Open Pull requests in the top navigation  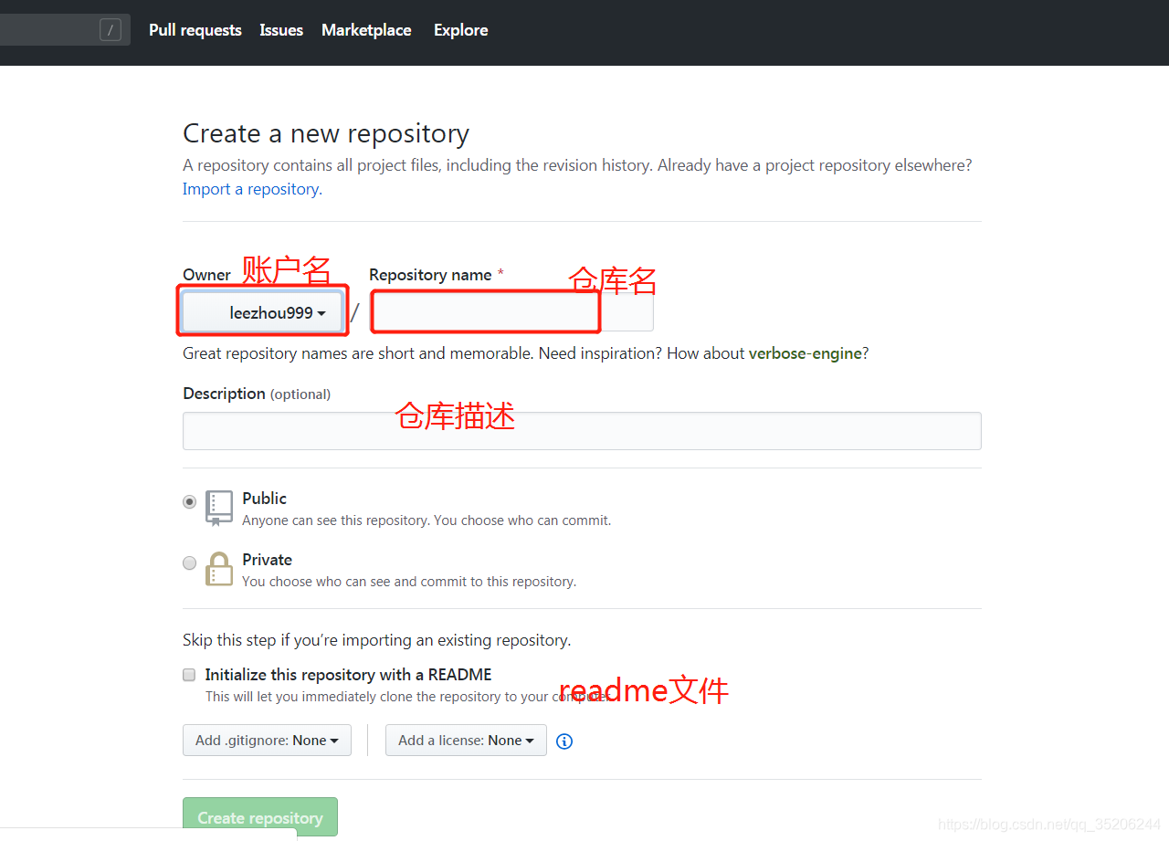[x=195, y=30]
